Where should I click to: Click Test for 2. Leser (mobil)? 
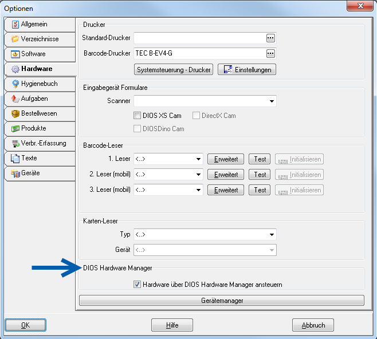[x=260, y=175]
